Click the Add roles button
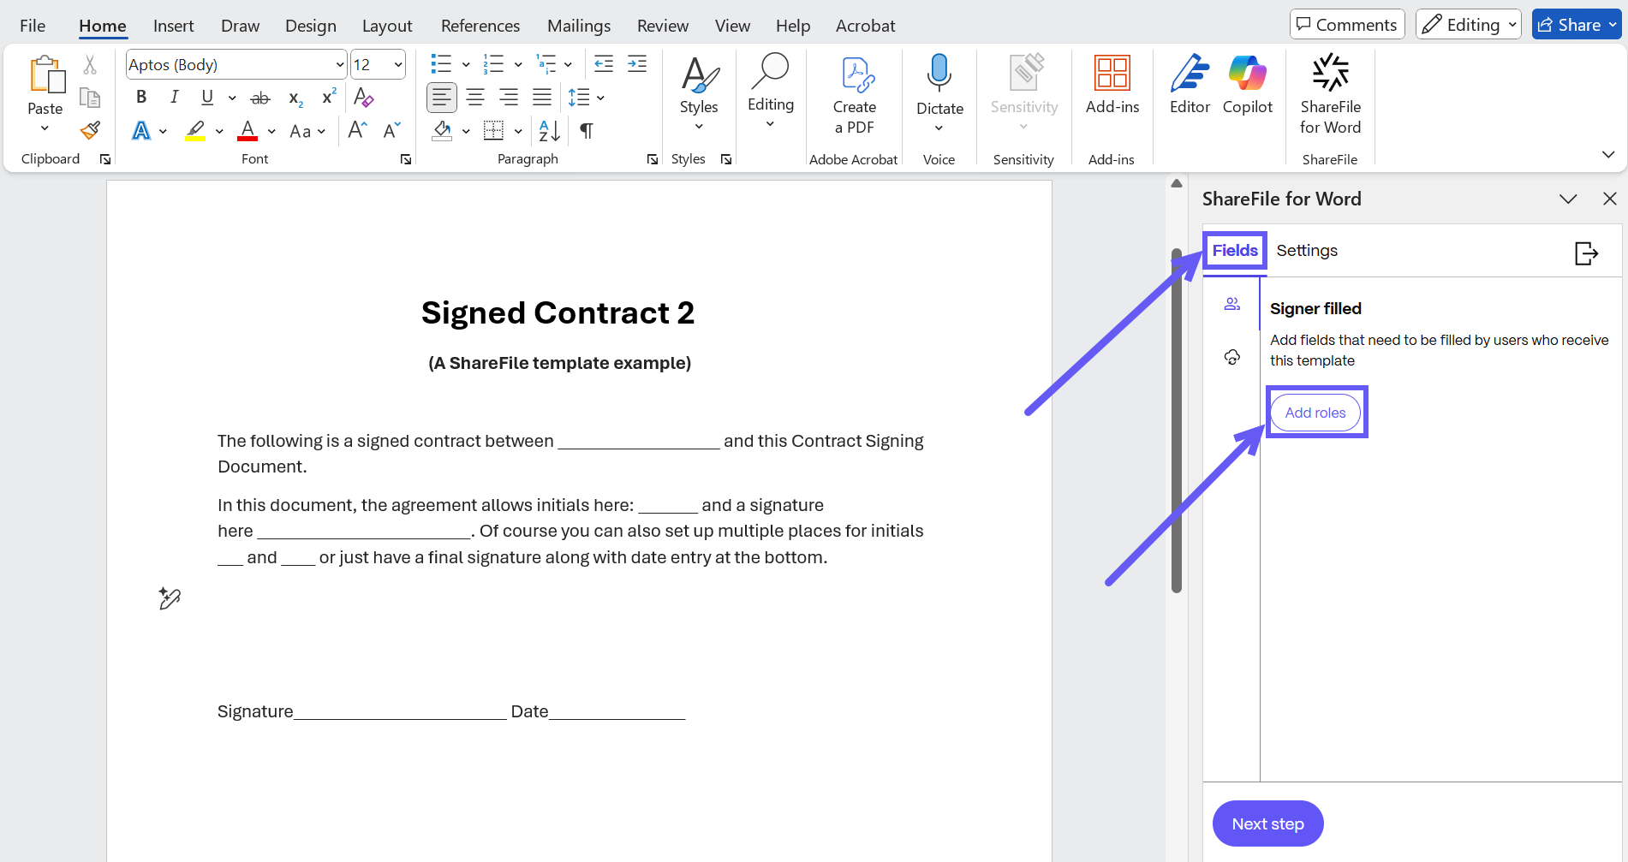 tap(1315, 413)
